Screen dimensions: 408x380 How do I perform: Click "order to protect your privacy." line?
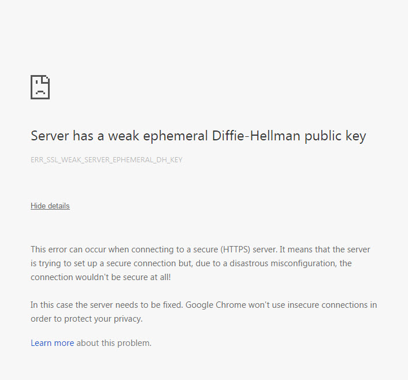(86, 319)
